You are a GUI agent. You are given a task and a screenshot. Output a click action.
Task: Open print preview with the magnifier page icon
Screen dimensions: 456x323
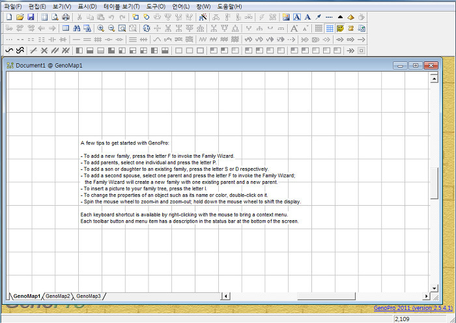(x=55, y=17)
